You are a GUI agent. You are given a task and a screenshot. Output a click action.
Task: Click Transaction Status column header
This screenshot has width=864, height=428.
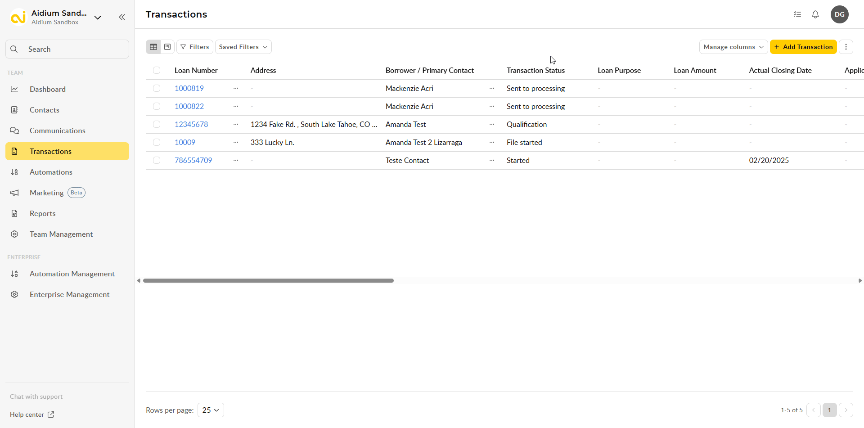coord(535,70)
